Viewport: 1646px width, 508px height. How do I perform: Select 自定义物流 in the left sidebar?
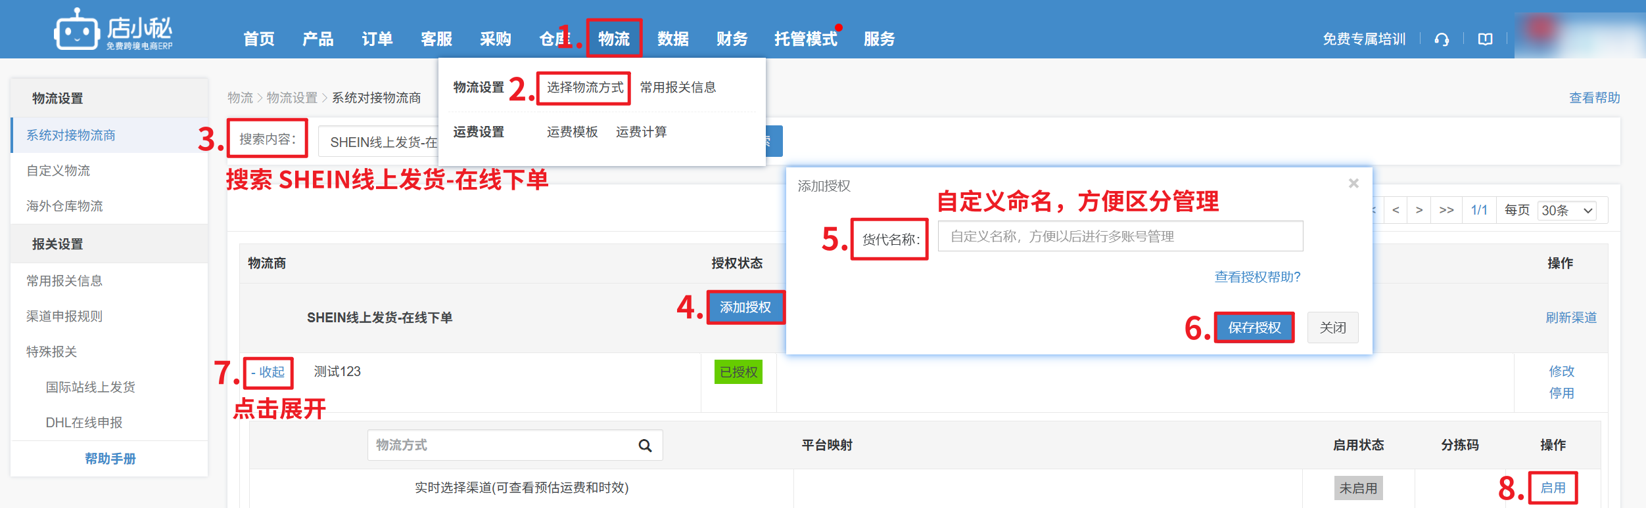(x=59, y=171)
